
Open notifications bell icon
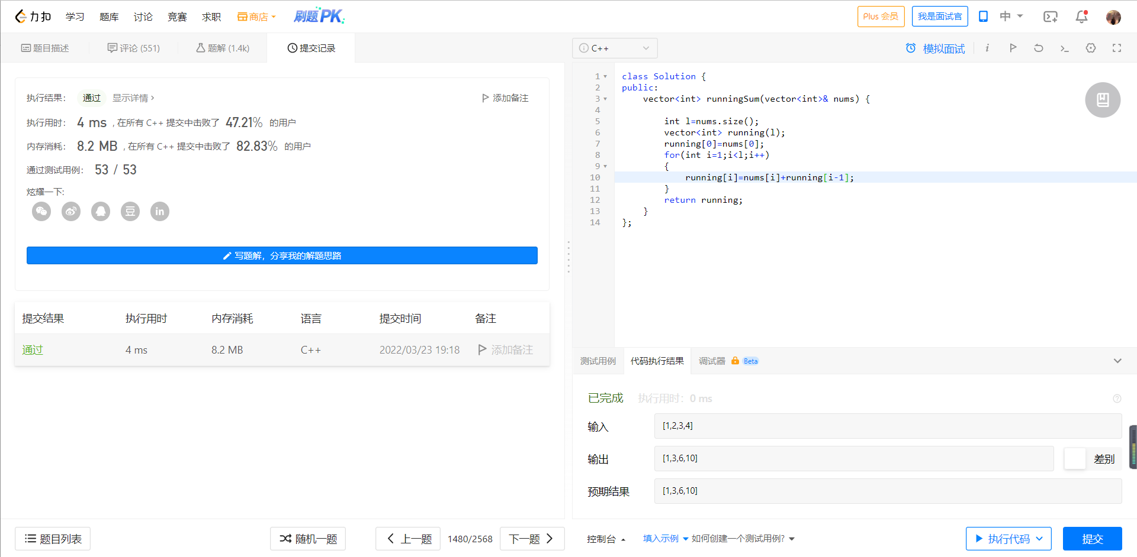tap(1081, 17)
